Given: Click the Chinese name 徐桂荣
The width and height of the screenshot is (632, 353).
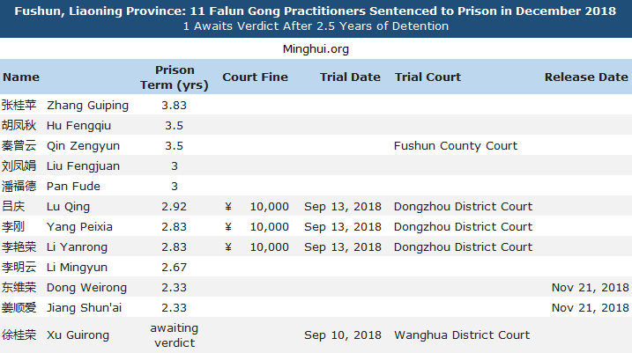Looking at the screenshot, I should click(x=19, y=335).
